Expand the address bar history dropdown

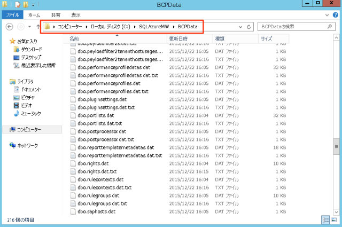(x=240, y=27)
